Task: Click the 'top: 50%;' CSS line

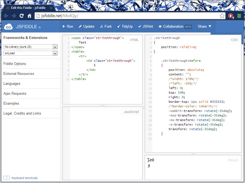Action: [177, 93]
